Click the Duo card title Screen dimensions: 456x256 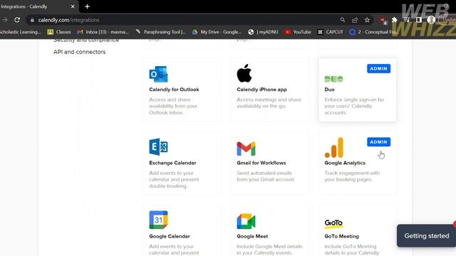pyautogui.click(x=329, y=90)
